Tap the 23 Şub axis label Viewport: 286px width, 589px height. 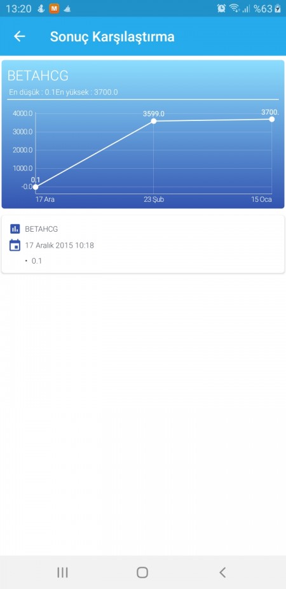tap(154, 199)
